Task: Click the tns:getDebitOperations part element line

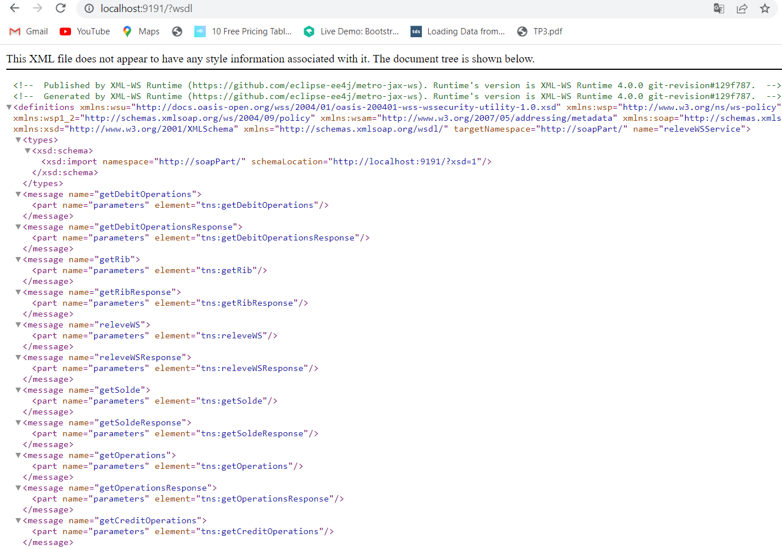Action: [x=181, y=205]
